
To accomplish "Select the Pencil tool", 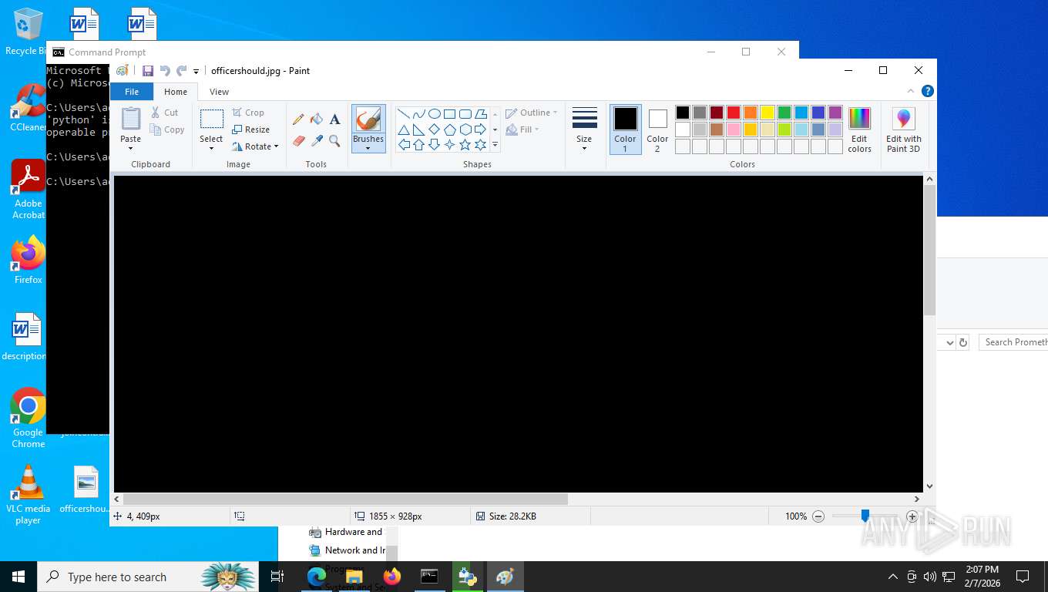I will click(x=298, y=119).
